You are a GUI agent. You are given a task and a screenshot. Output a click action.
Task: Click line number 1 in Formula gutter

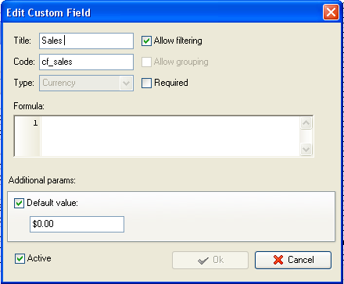pos(35,123)
